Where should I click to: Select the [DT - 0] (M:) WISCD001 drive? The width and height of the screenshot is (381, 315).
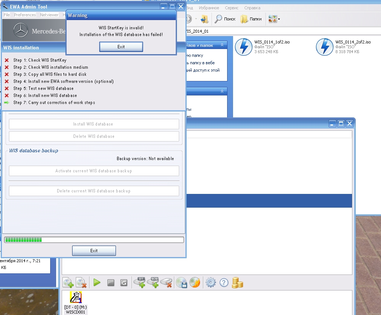[75, 303]
